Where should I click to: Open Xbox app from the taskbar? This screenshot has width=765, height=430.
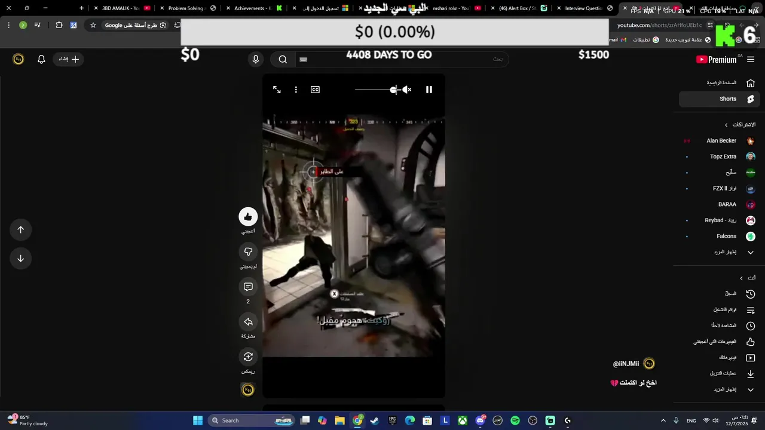click(x=463, y=420)
